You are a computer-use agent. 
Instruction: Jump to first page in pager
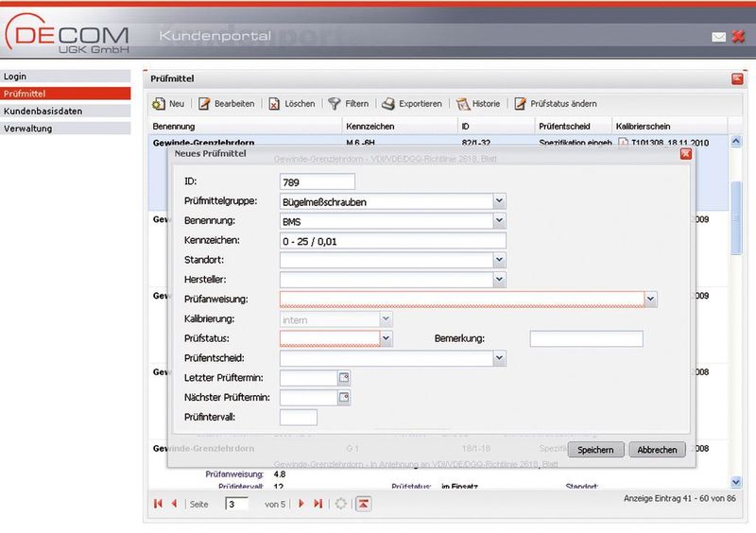click(158, 504)
